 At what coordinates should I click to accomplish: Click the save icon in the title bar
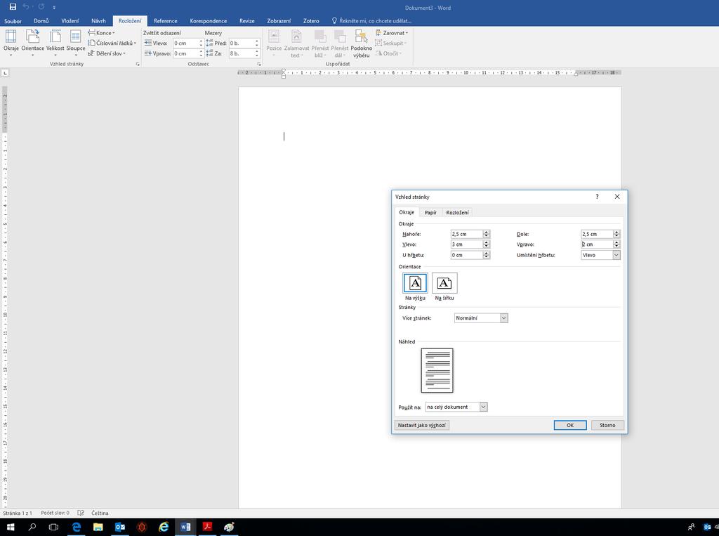13,7
